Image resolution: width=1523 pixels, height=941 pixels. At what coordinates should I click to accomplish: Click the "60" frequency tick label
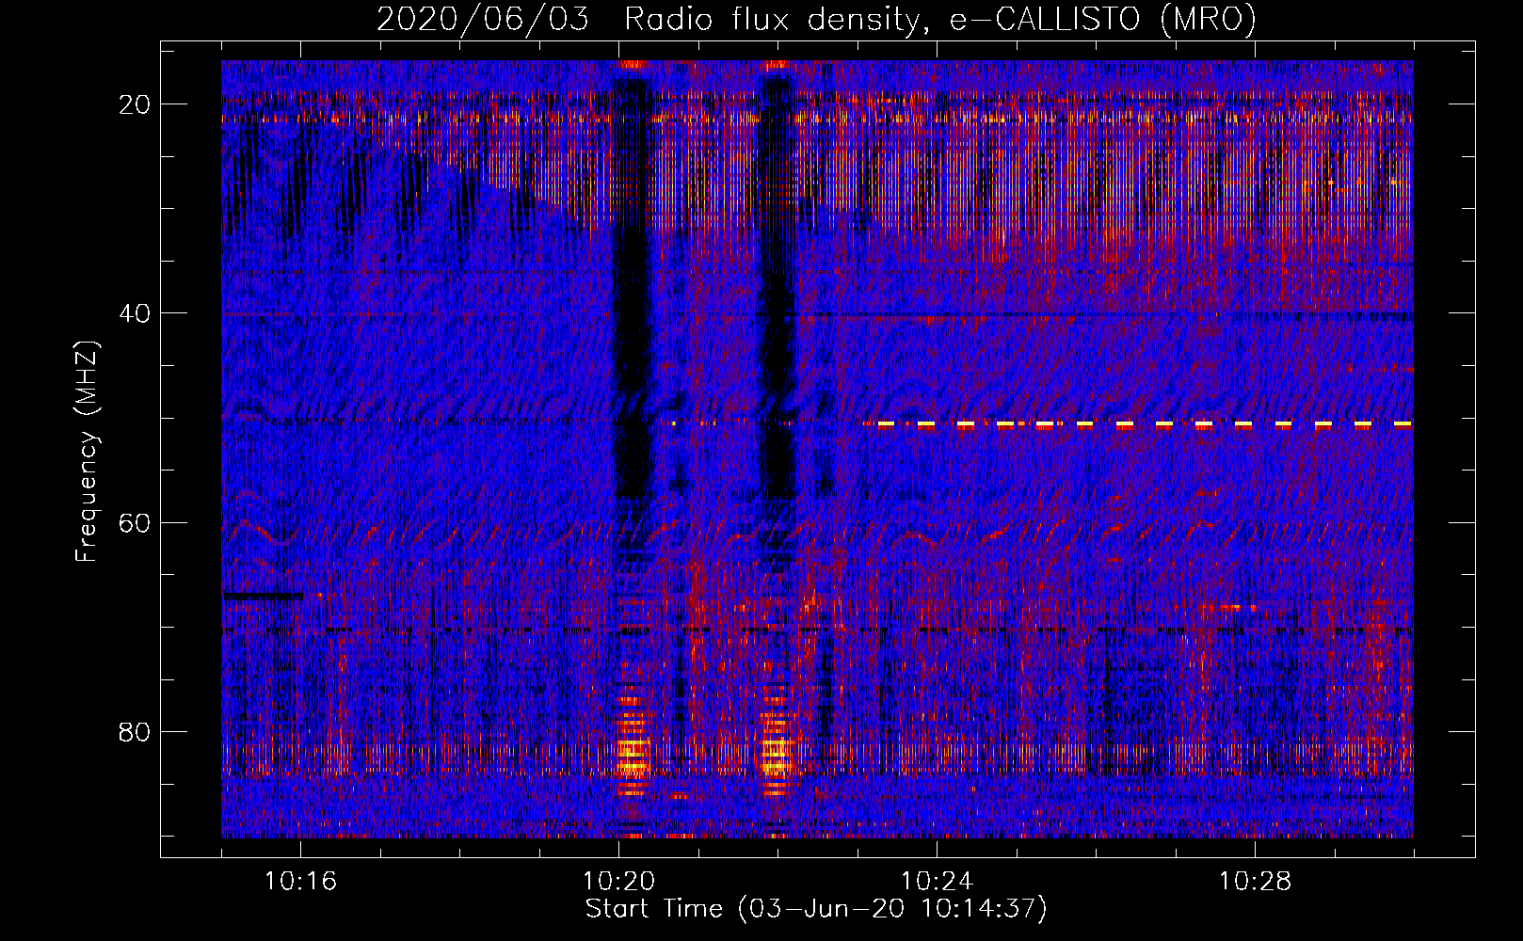136,522
